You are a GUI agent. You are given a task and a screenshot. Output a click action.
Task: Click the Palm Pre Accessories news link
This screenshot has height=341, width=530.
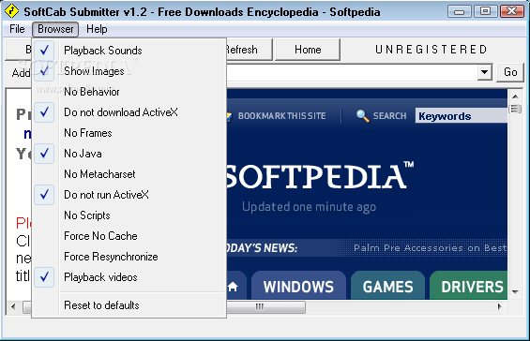[430, 248]
